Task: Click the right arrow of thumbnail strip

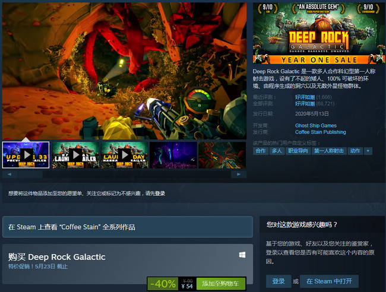Action: pos(239,174)
